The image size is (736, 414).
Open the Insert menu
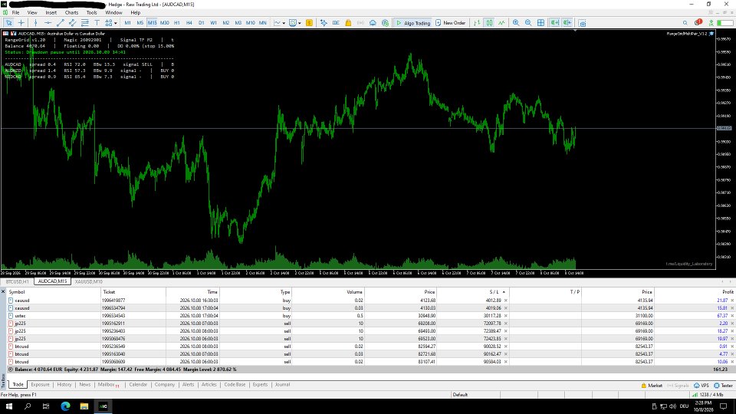click(x=51, y=13)
